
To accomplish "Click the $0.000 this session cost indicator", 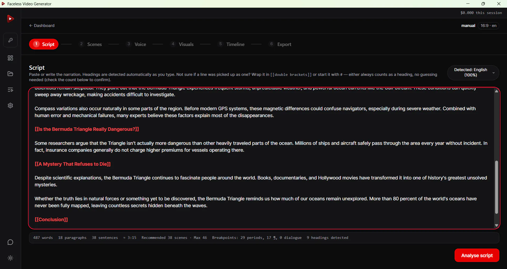I will 481,13.
